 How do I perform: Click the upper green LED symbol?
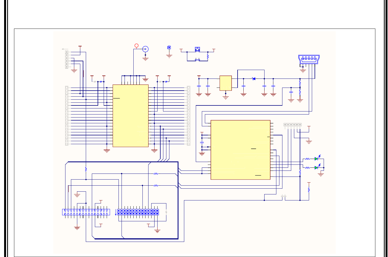316,159
